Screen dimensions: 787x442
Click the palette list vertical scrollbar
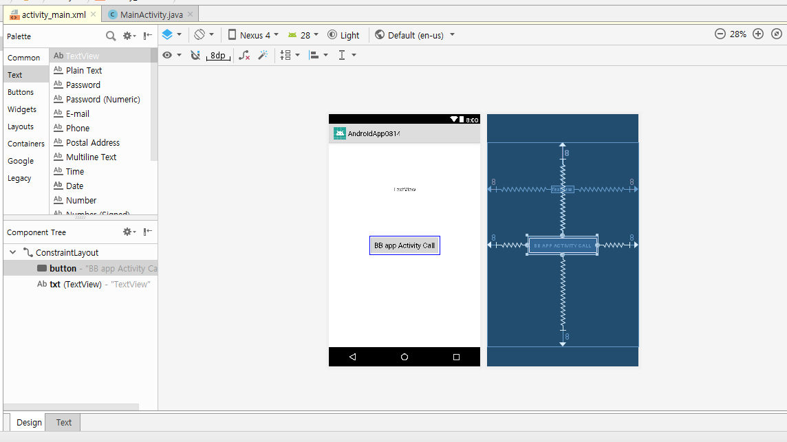click(x=154, y=105)
